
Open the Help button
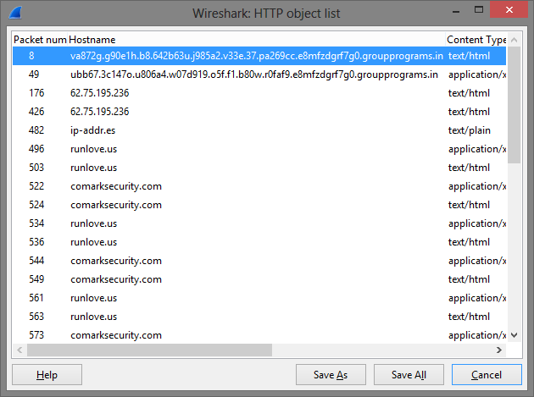point(47,374)
